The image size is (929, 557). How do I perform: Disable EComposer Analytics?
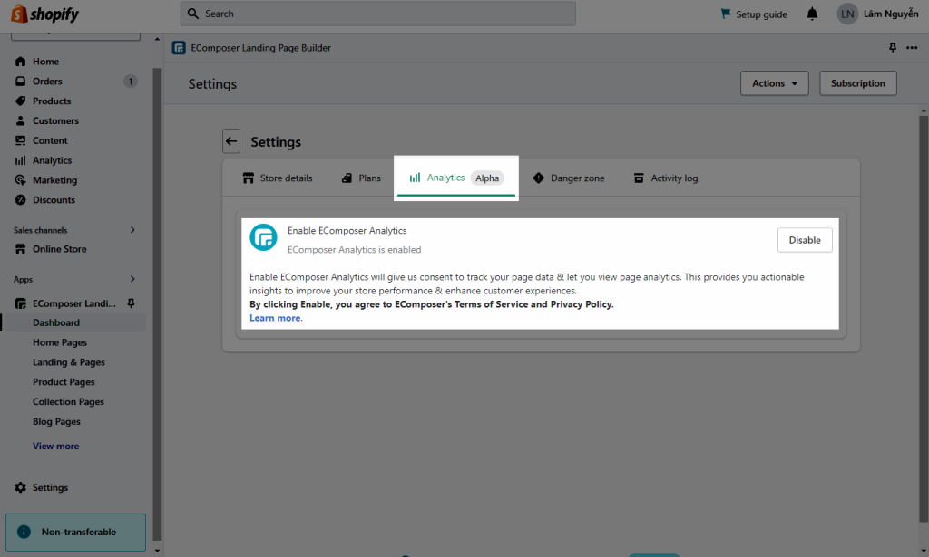point(805,240)
